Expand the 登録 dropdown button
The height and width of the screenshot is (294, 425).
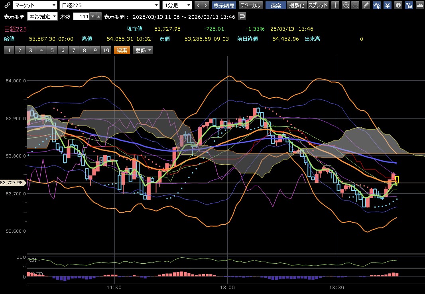tap(143, 50)
